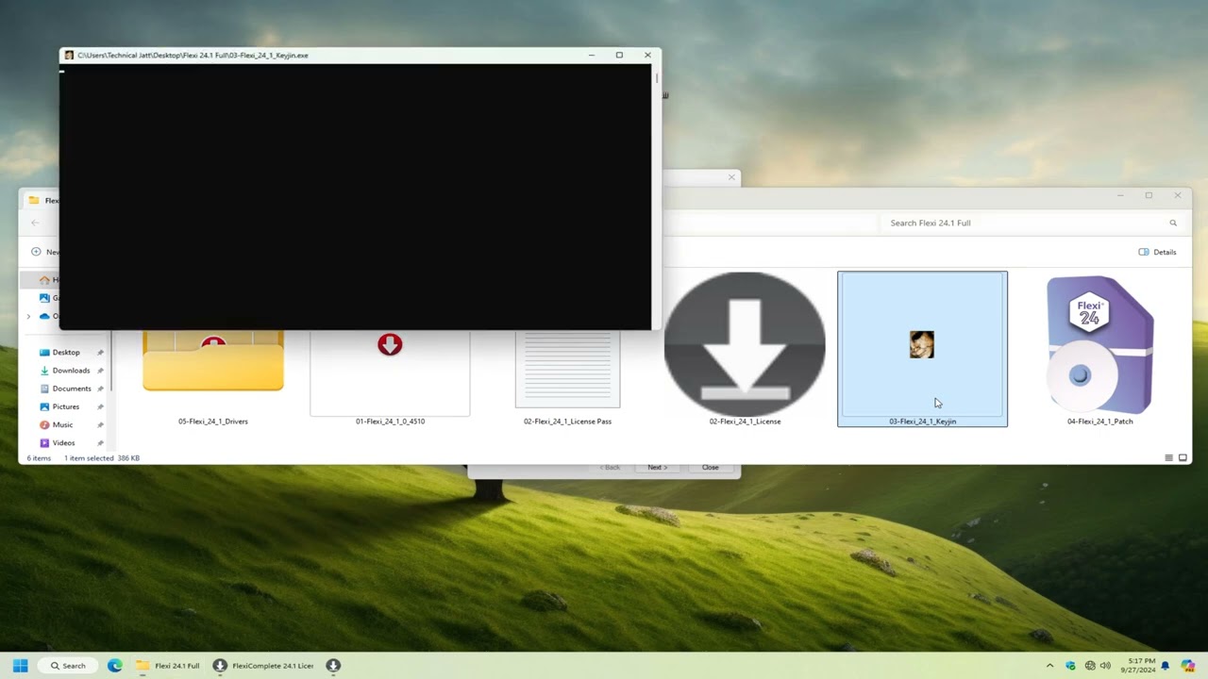This screenshot has height=679, width=1208.
Task: Open Music in the sidebar
Action: tap(62, 424)
